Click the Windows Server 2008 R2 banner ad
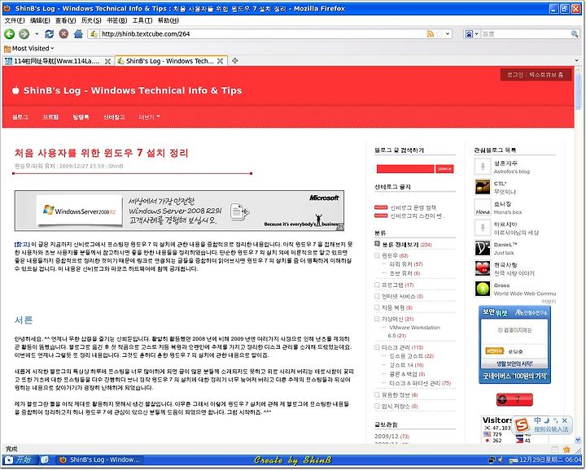This screenshot has height=470, width=586. click(x=179, y=211)
